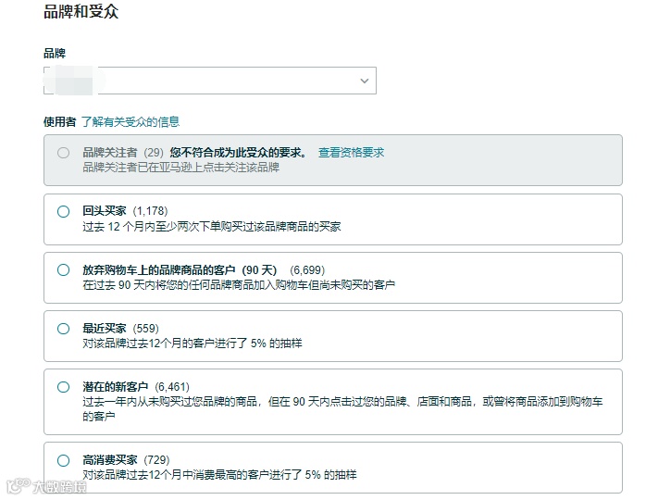Click description 对该品牌过去12个月的客户进行了 5% 的抽样
The image size is (658, 500).
coord(192,344)
